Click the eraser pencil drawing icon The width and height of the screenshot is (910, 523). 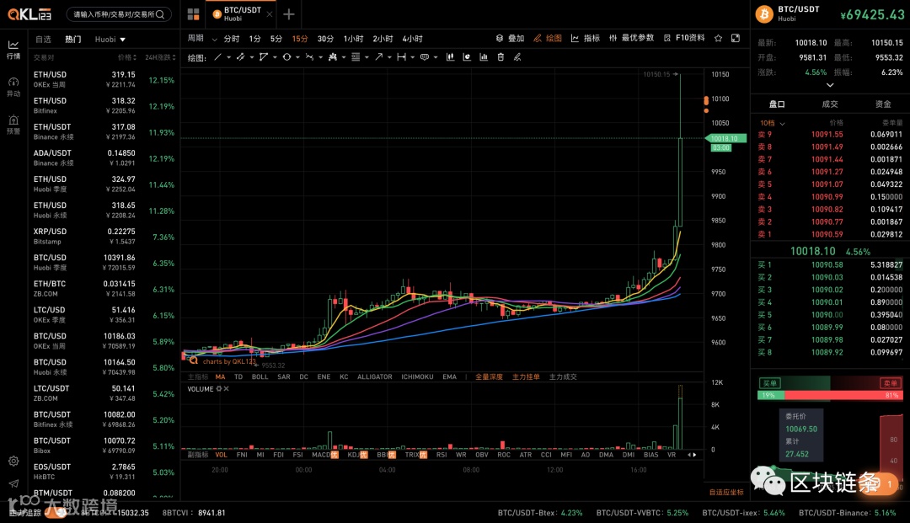pos(517,56)
